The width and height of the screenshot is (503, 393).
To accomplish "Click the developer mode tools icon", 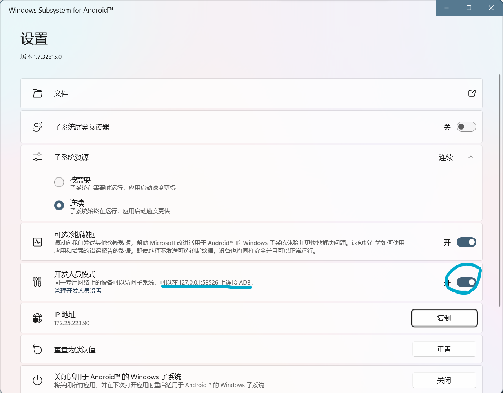I will [37, 281].
